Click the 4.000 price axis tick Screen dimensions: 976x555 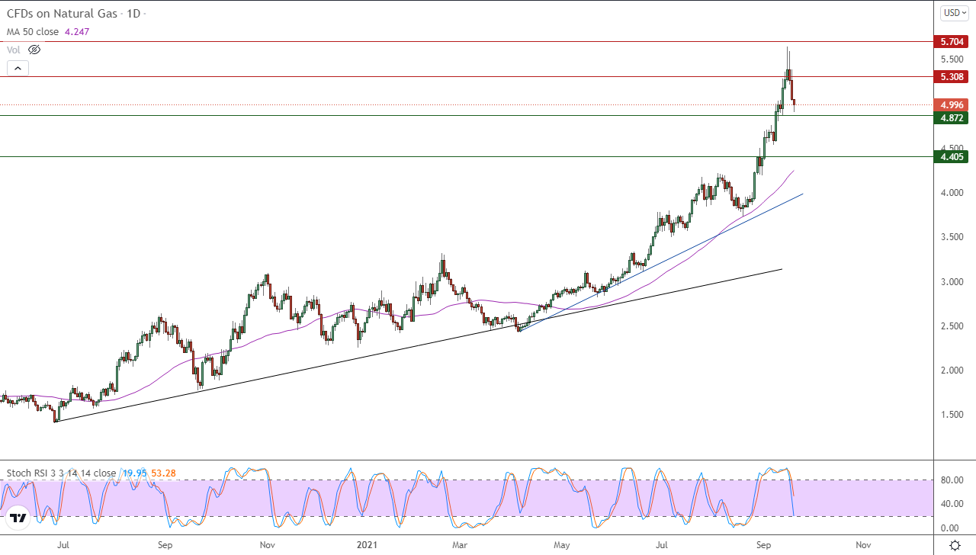953,193
